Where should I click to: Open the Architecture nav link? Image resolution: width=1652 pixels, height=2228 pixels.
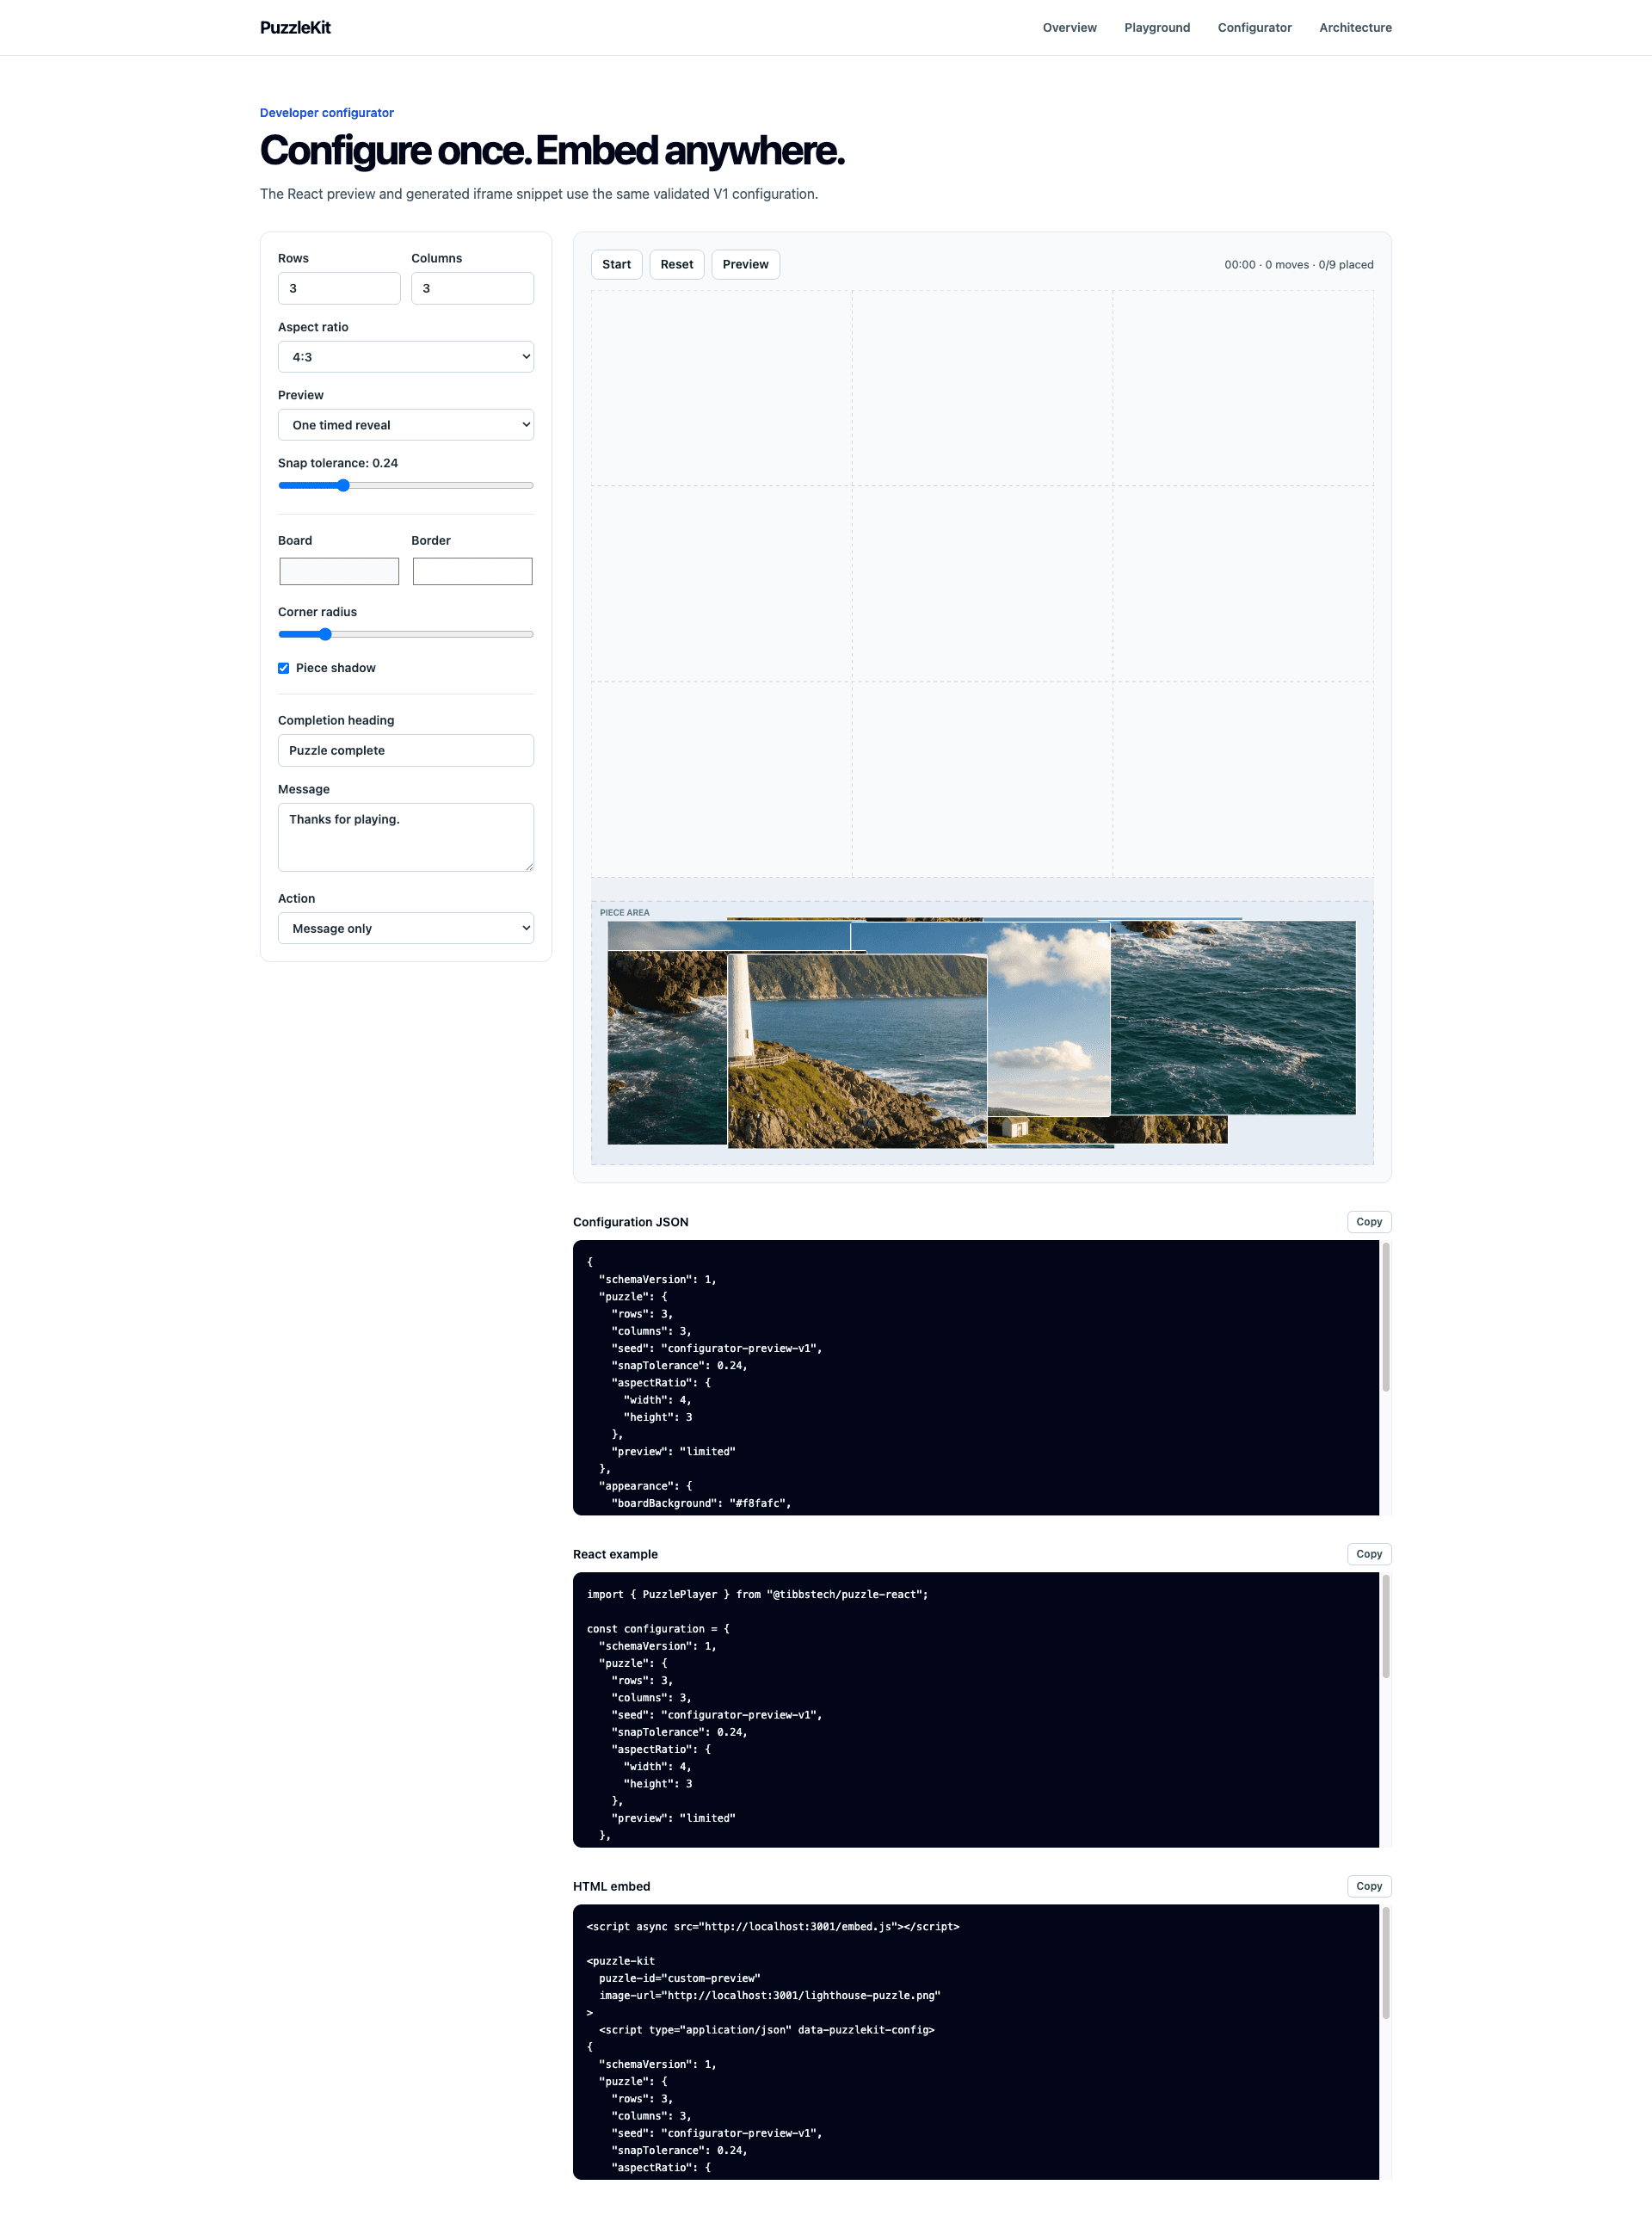click(1355, 28)
